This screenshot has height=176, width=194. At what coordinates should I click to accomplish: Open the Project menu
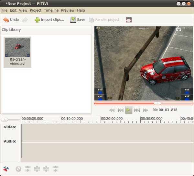36,10
